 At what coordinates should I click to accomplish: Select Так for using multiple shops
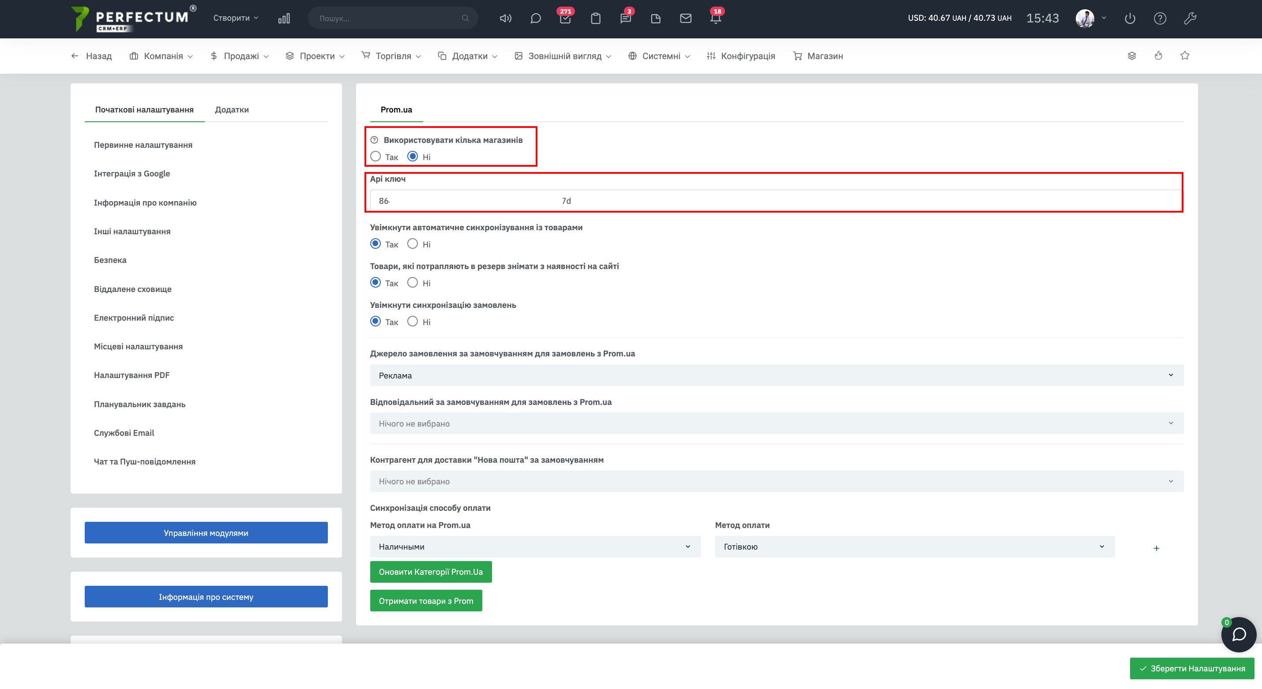376,157
